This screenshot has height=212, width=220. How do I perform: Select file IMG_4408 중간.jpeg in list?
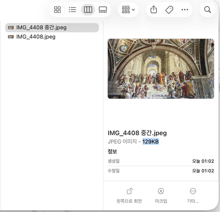52,27
